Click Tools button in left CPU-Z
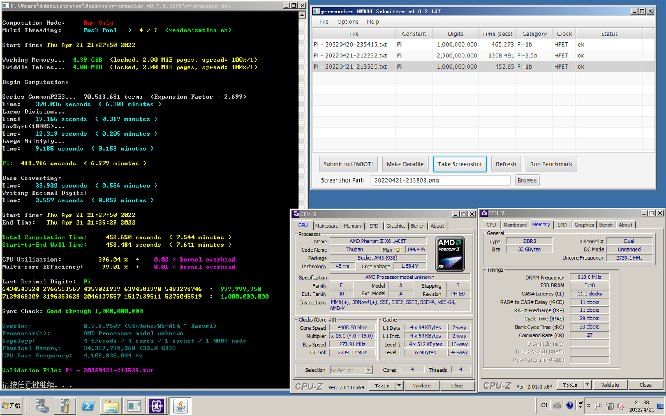The image size is (666, 416). [x=382, y=386]
